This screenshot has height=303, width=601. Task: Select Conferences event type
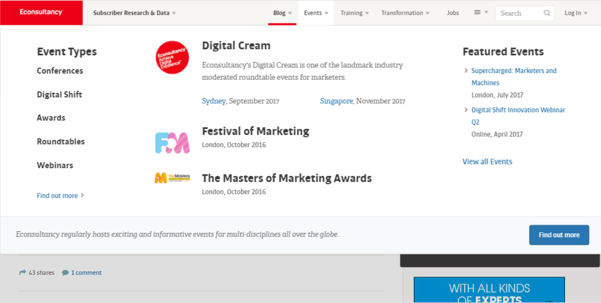coord(60,71)
